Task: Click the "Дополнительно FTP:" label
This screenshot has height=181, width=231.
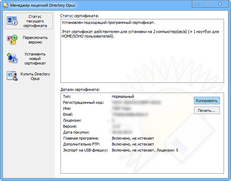Action: (82, 144)
